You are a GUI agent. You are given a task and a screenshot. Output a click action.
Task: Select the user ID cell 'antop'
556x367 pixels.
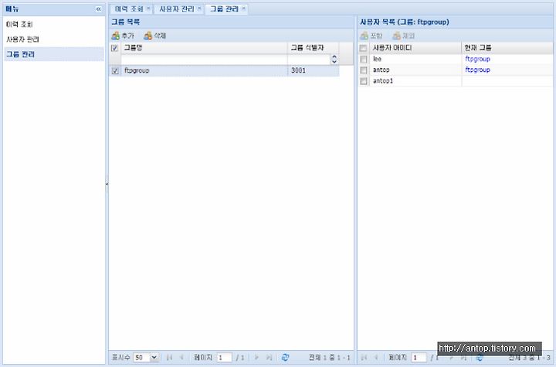(415, 70)
